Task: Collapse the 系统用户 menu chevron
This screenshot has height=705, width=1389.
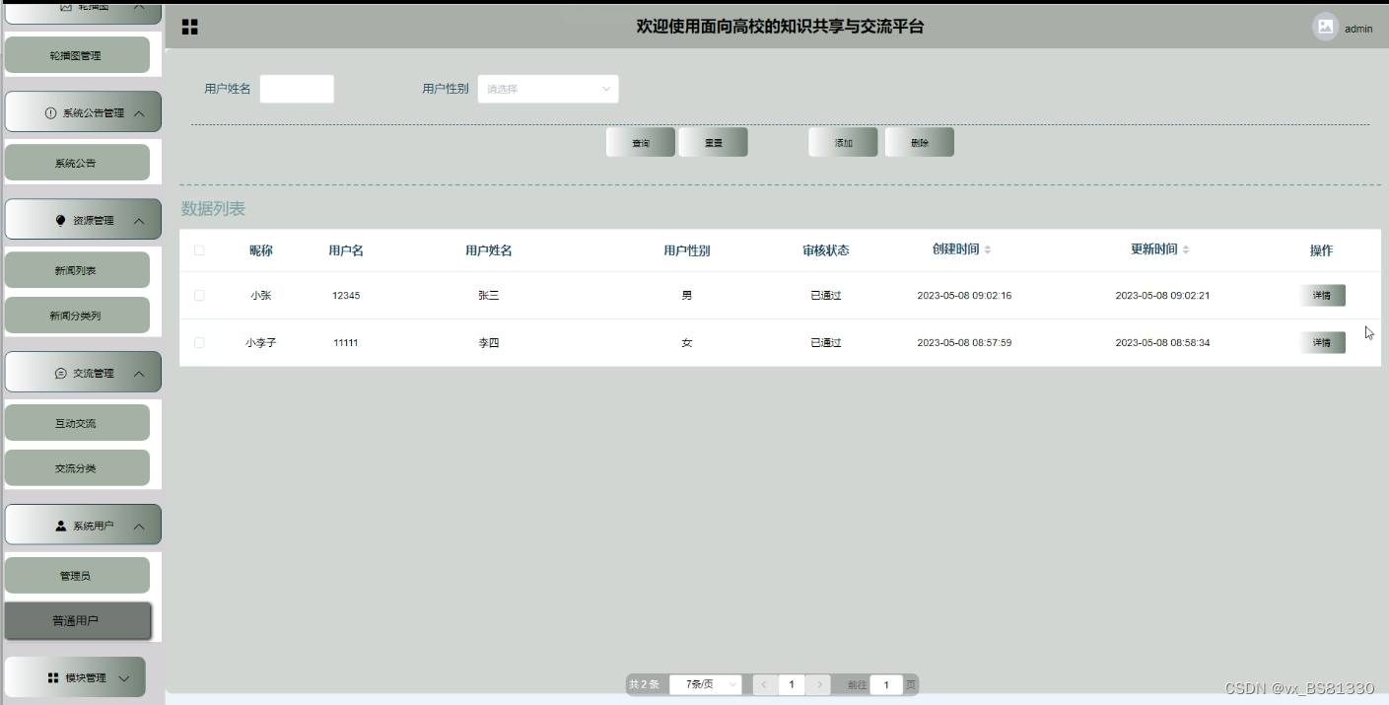Action: (139, 527)
